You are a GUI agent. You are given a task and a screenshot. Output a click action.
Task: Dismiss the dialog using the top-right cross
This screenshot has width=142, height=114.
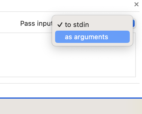pyautogui.click(x=136, y=4)
